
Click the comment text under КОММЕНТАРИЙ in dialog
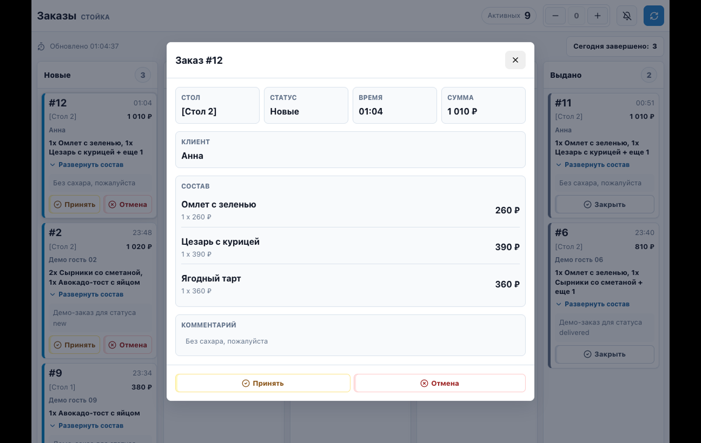pyautogui.click(x=227, y=342)
